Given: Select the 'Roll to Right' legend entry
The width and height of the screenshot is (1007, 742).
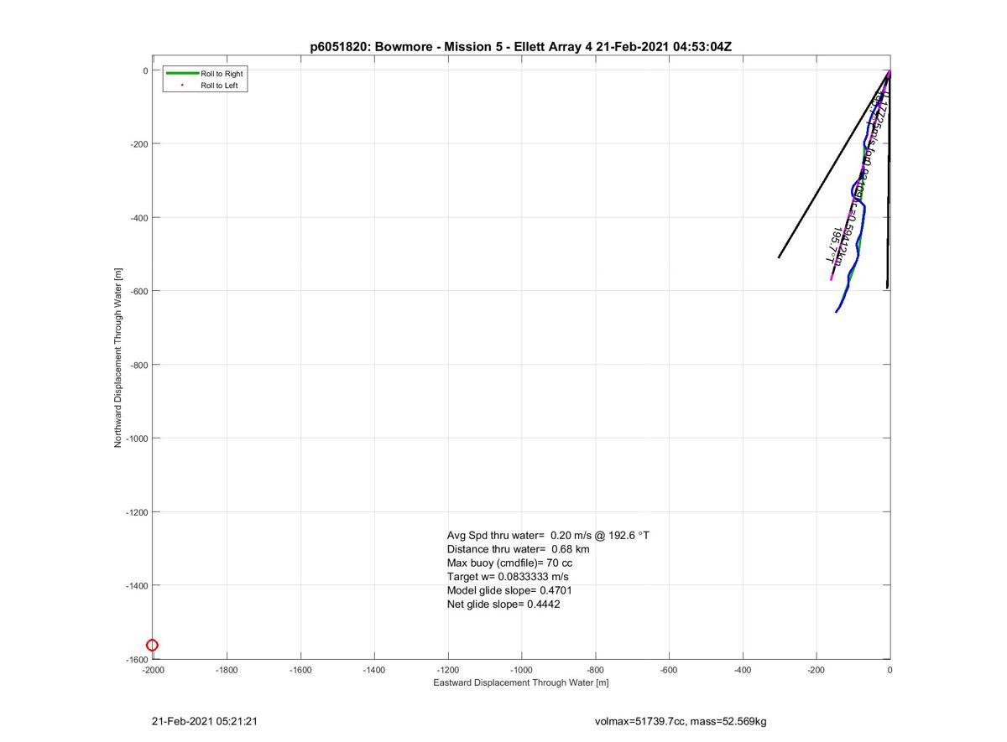Looking at the screenshot, I should 222,74.
